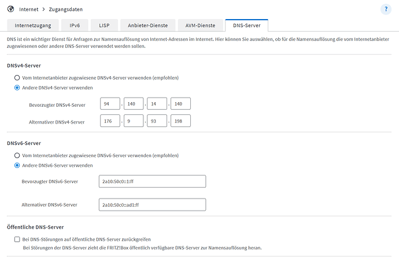Click third octet field containing 93
399x258 pixels.
tap(157, 121)
